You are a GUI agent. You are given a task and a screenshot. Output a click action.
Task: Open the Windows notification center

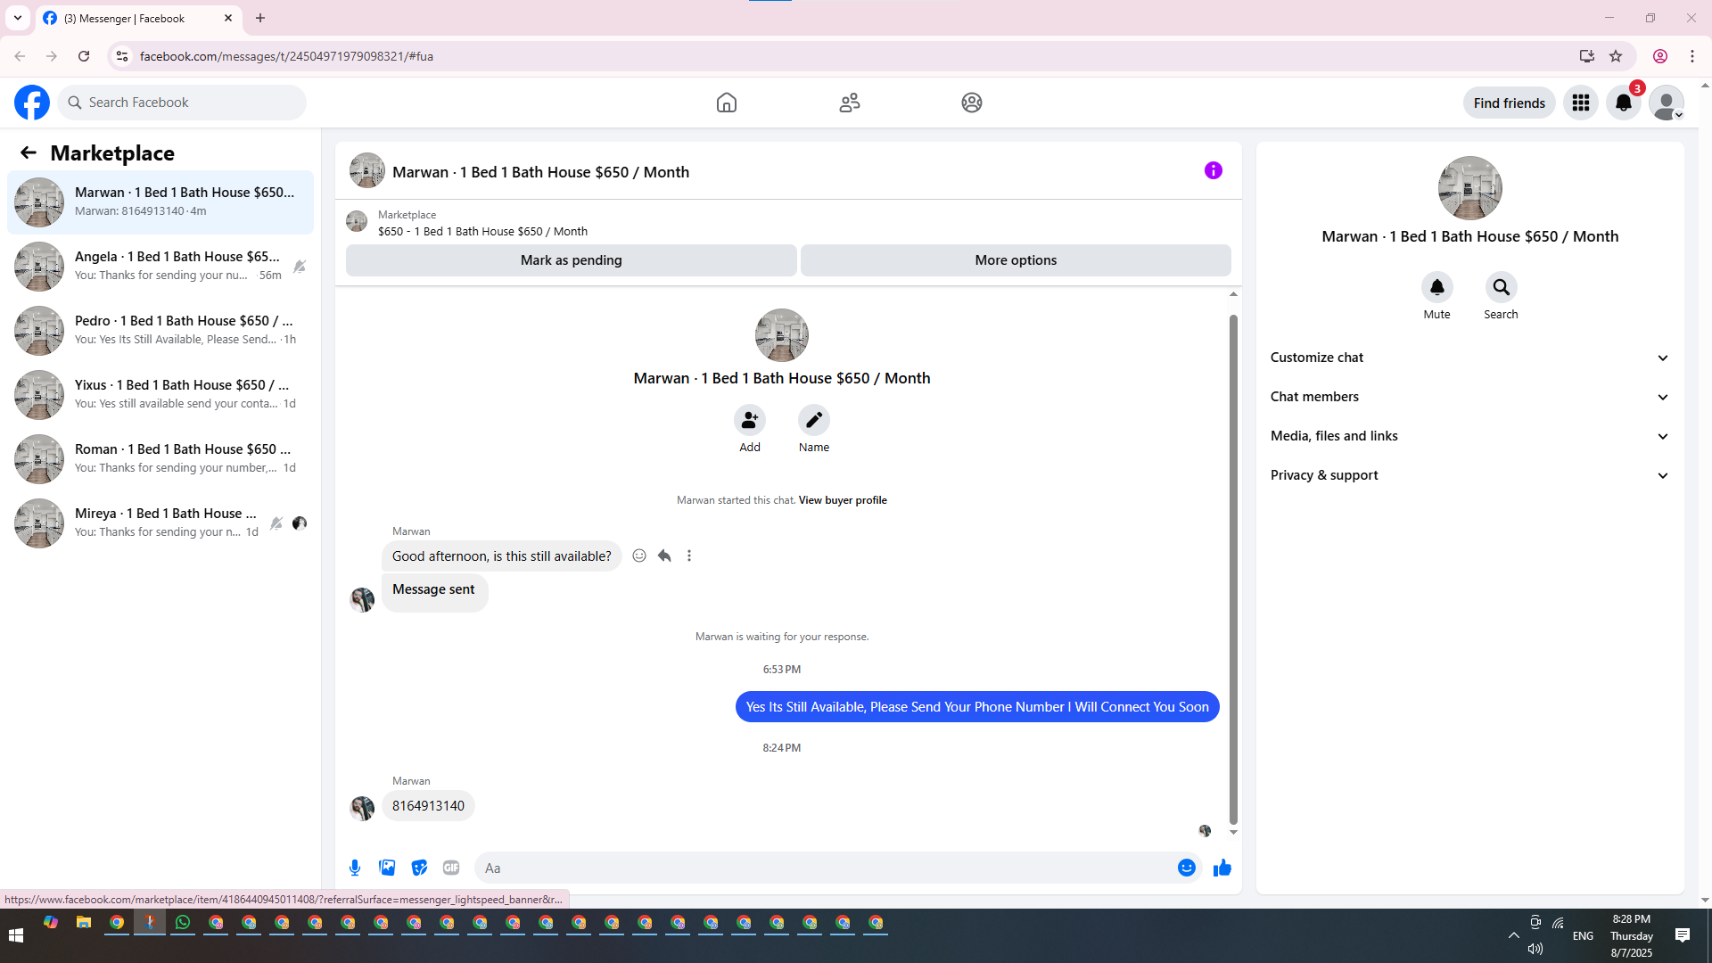pos(1683,935)
